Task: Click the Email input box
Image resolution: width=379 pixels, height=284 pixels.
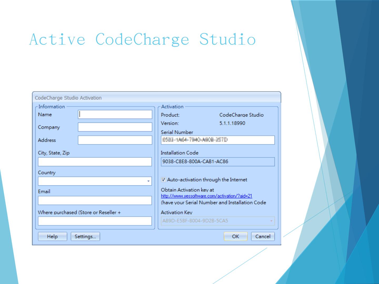Action: coord(95,200)
